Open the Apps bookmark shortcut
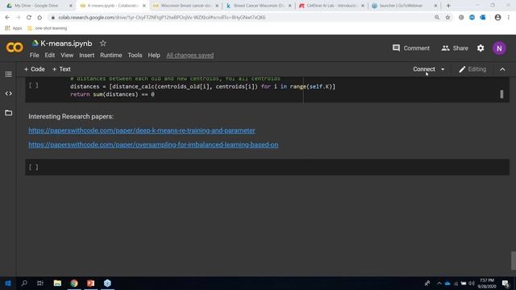 pos(14,28)
